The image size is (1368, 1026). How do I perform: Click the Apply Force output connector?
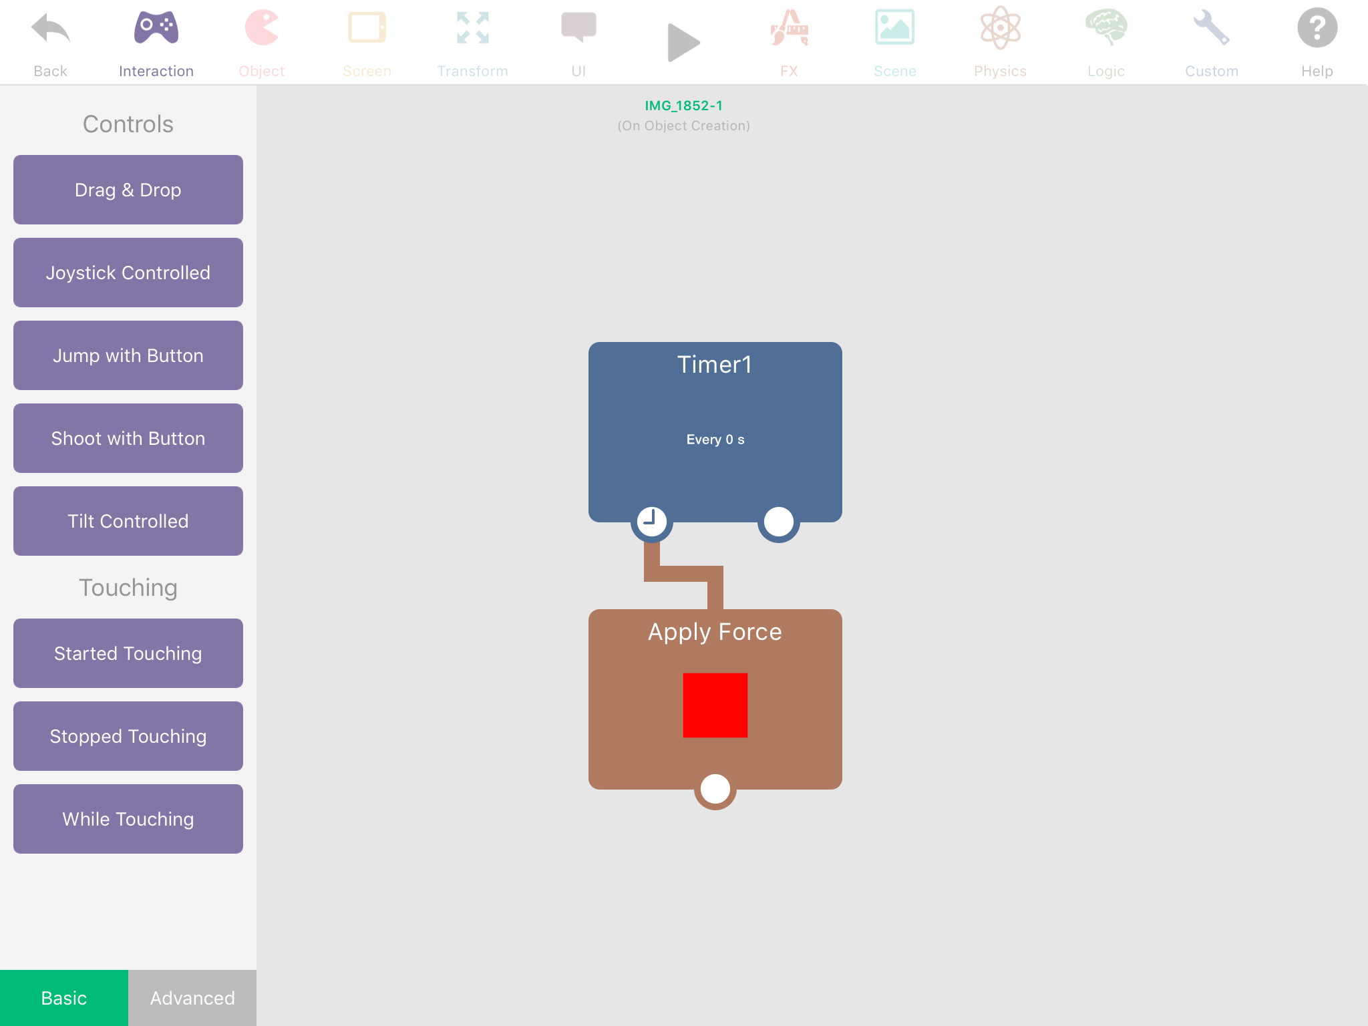tap(715, 789)
